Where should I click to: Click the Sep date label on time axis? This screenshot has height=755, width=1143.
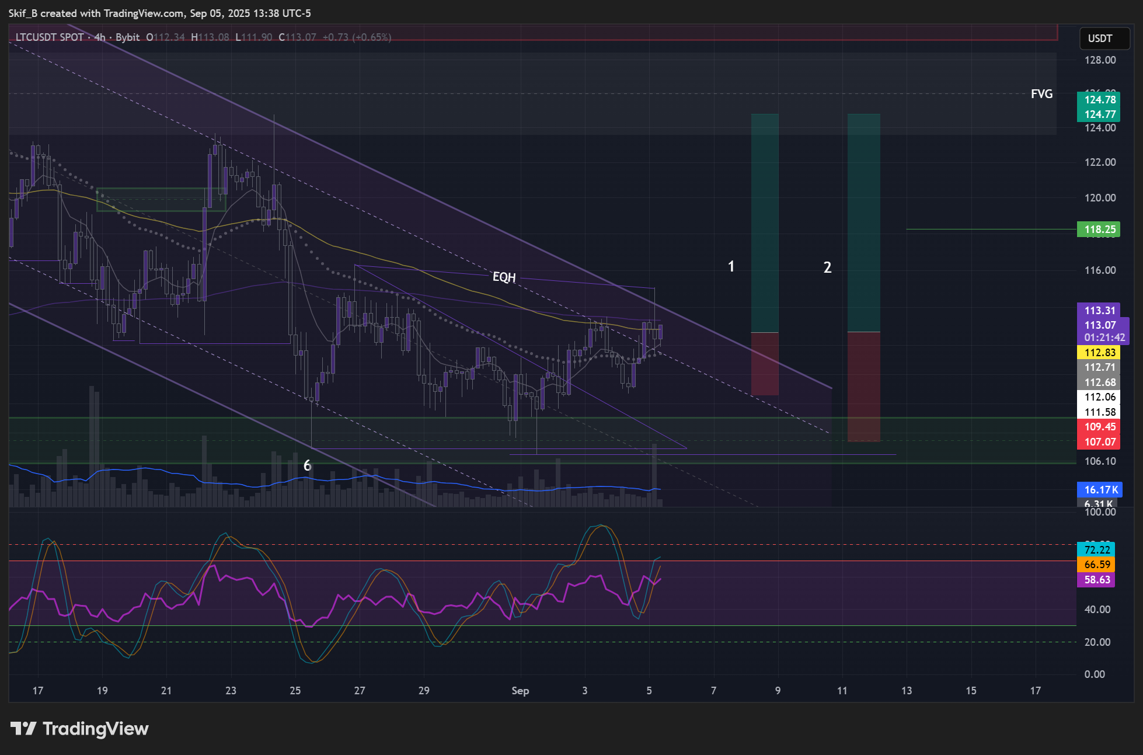[x=520, y=691]
